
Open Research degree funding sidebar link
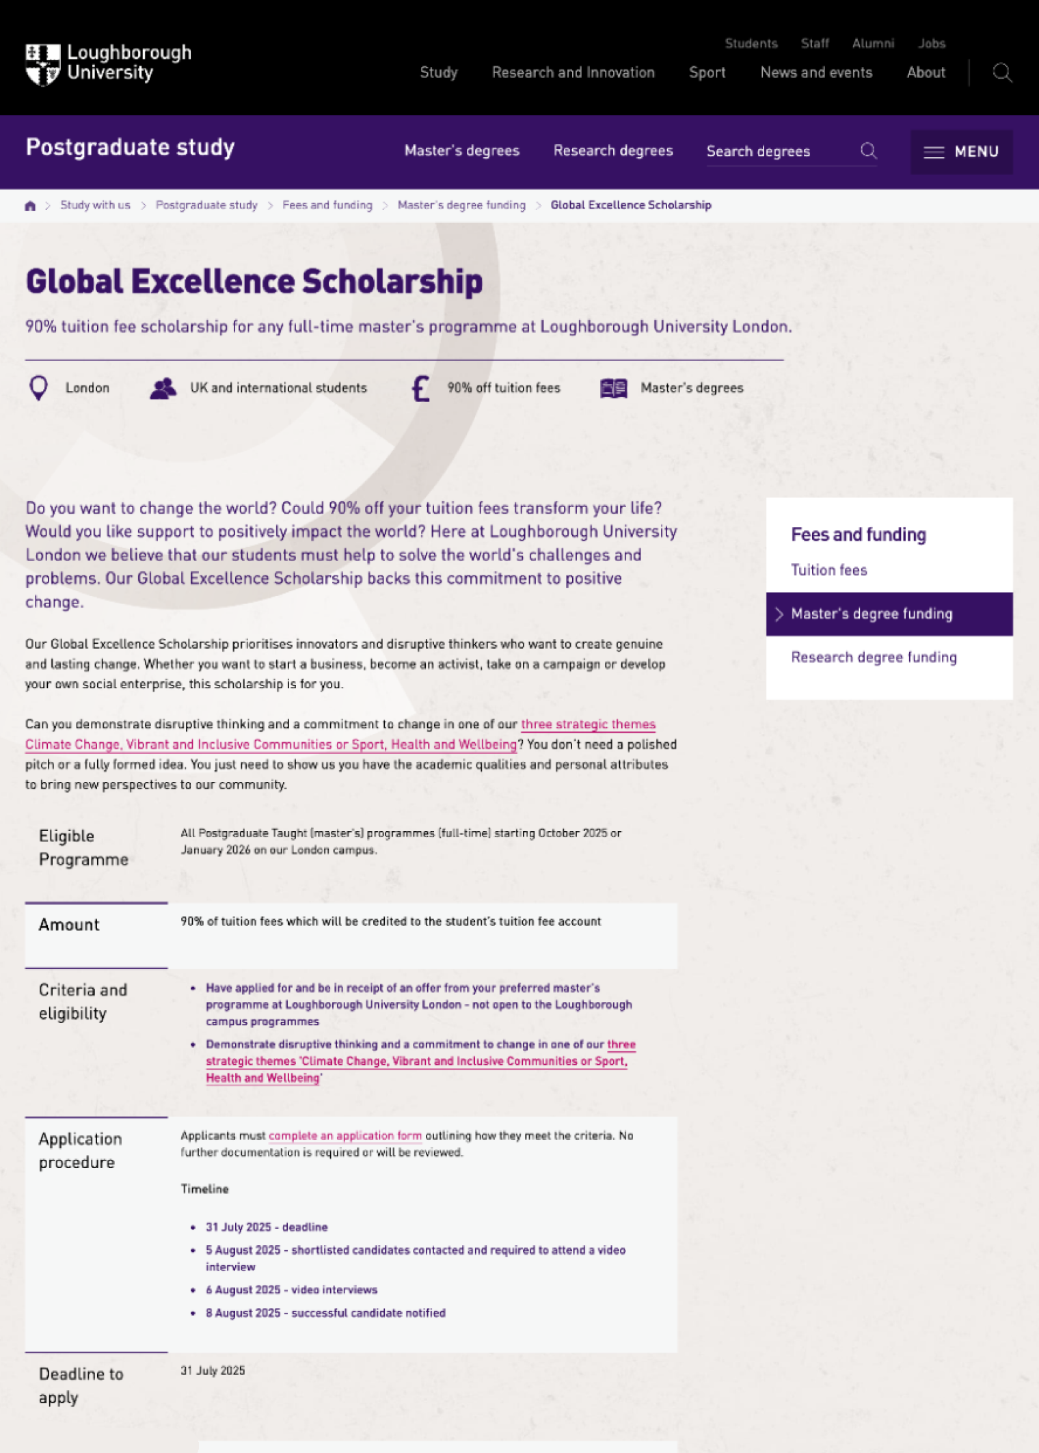pos(874,657)
